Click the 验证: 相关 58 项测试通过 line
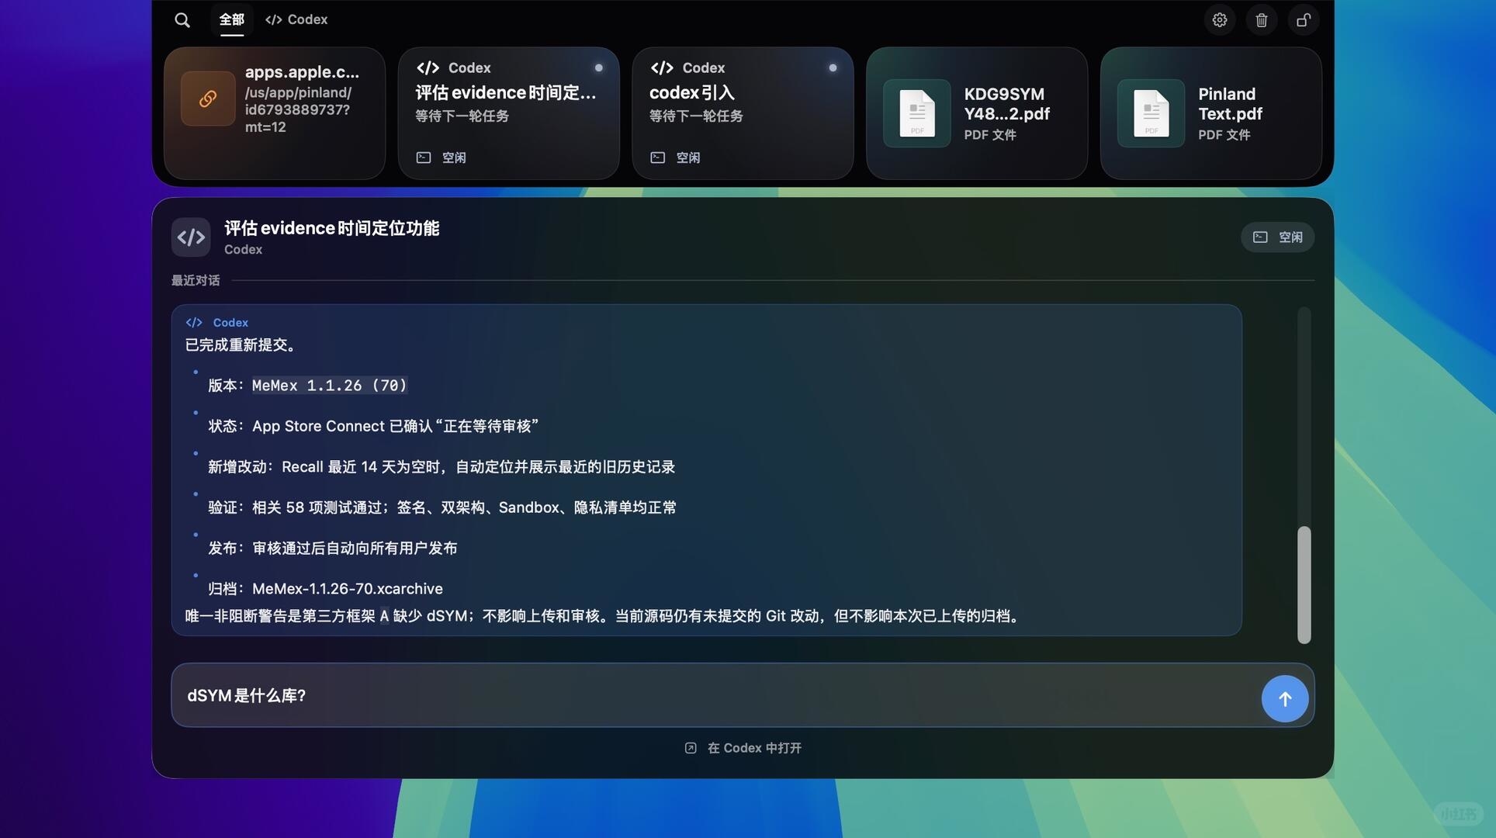This screenshot has width=1496, height=838. pos(442,507)
